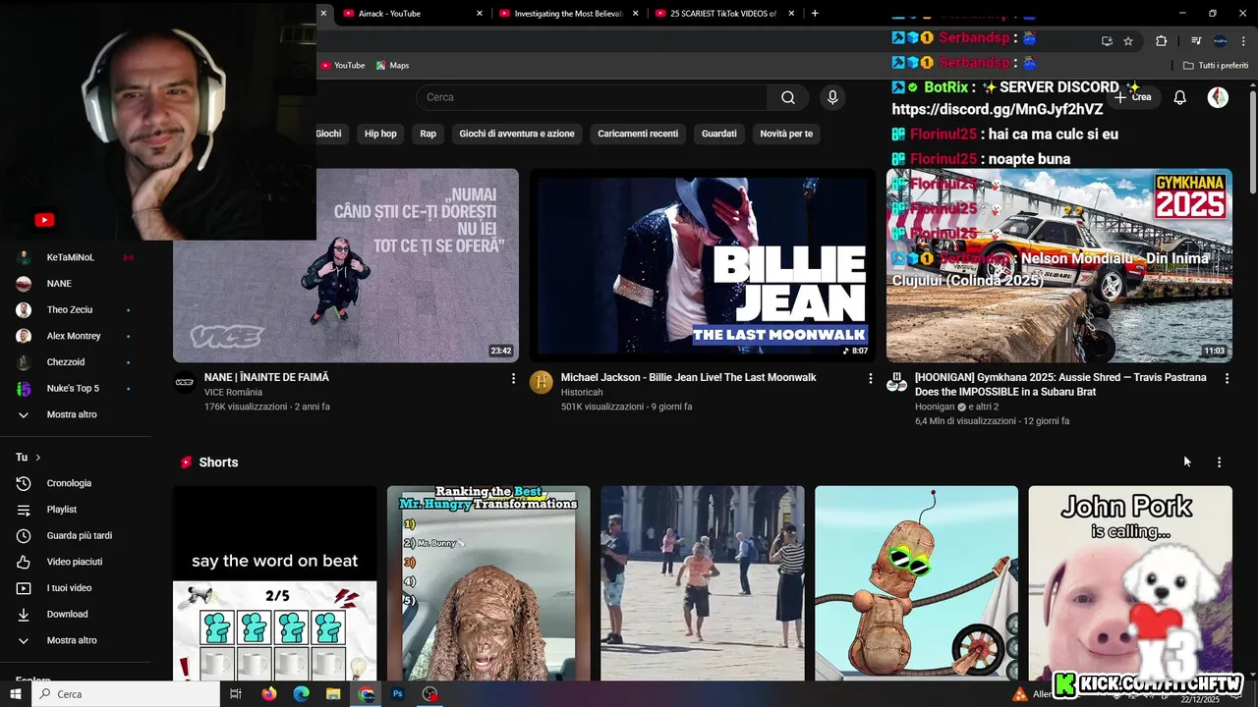Select the Novità per te chip
This screenshot has width=1258, height=707.
tap(786, 134)
